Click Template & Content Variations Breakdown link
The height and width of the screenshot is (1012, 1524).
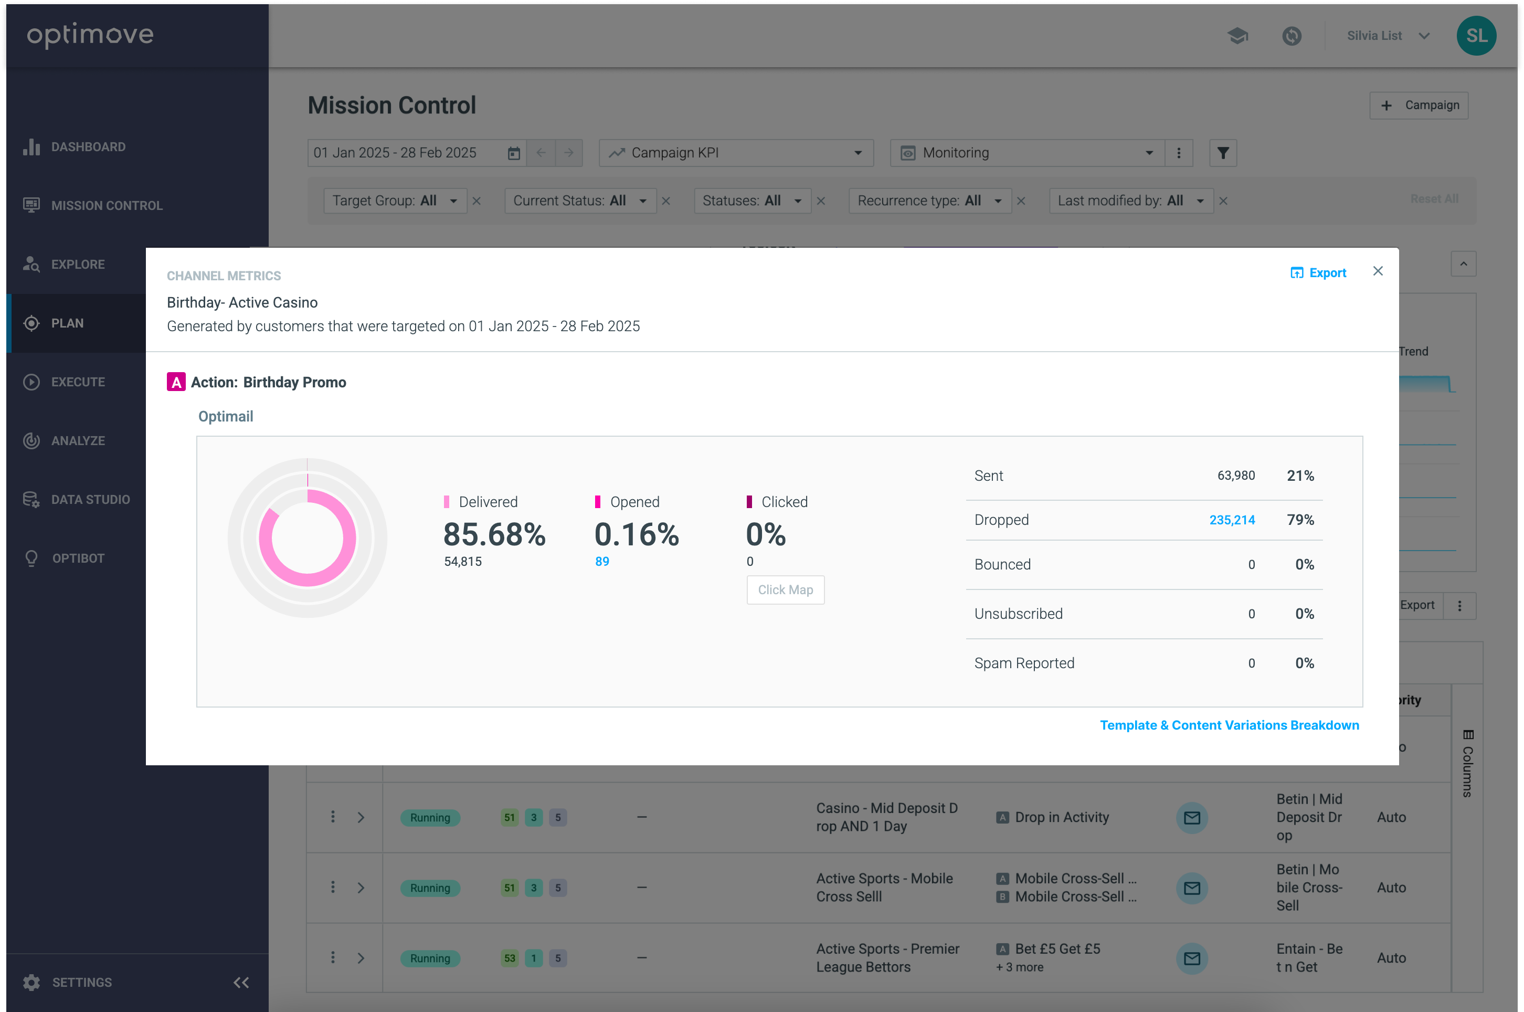[x=1229, y=725]
